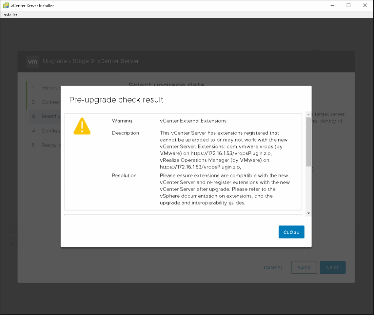Minimize the vCenter Server Installer window
The width and height of the screenshot is (374, 315).
click(x=332, y=5)
